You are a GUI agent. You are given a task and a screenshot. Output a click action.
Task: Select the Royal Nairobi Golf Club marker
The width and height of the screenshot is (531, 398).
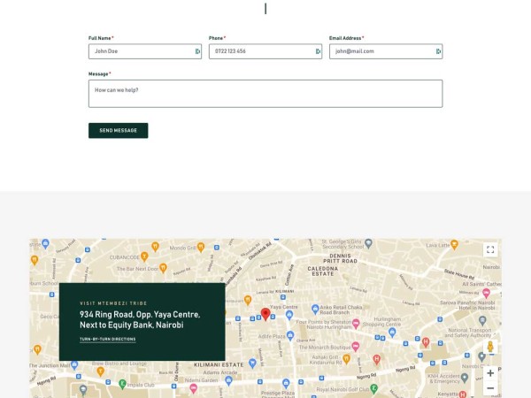coord(373,388)
